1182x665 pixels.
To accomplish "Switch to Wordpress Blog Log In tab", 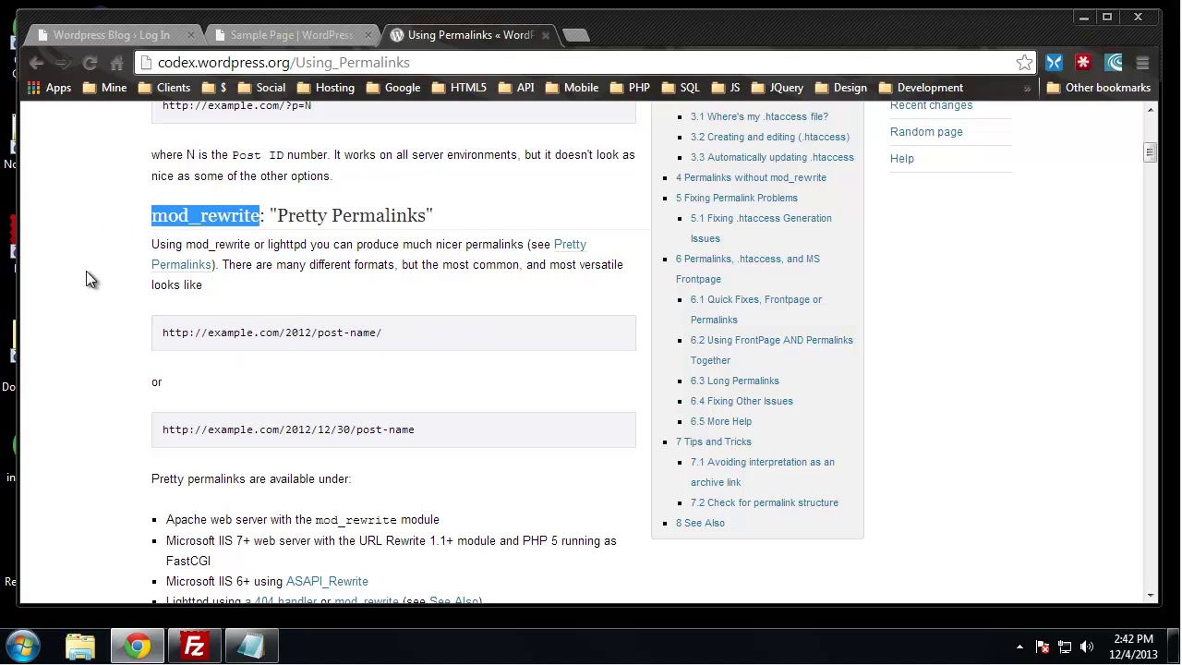I will pos(111,35).
